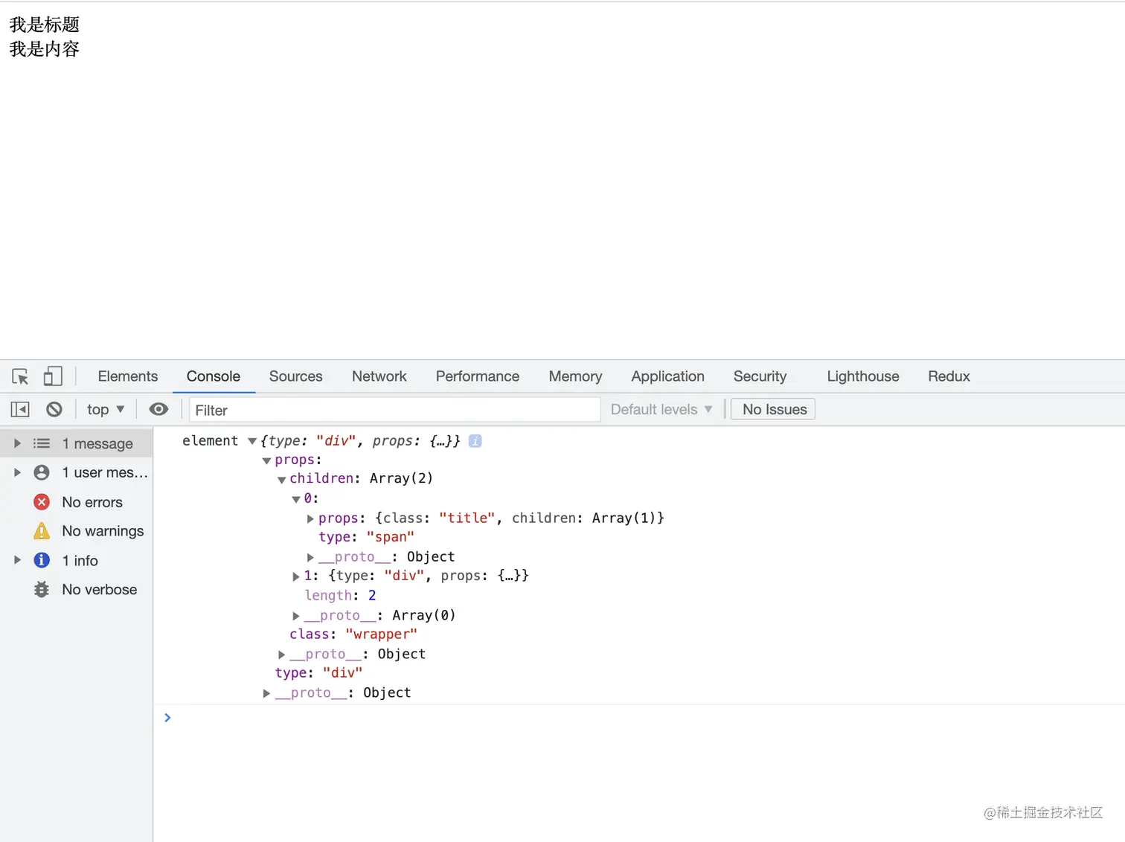
Task: Expand props with class title
Action: 310,518
